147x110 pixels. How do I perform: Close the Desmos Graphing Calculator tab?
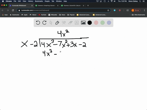point(58,5)
